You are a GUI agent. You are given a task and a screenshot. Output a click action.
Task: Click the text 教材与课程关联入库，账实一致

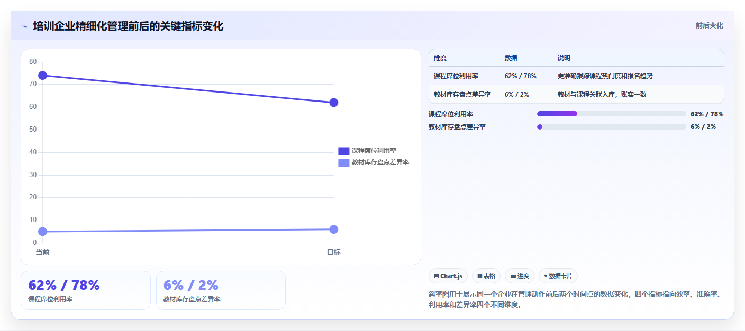pyautogui.click(x=602, y=95)
